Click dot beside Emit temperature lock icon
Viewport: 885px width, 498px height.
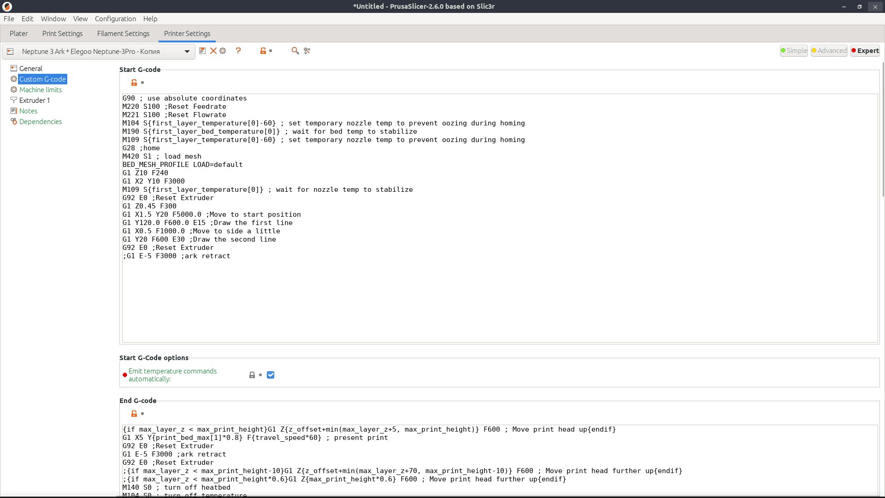(260, 375)
